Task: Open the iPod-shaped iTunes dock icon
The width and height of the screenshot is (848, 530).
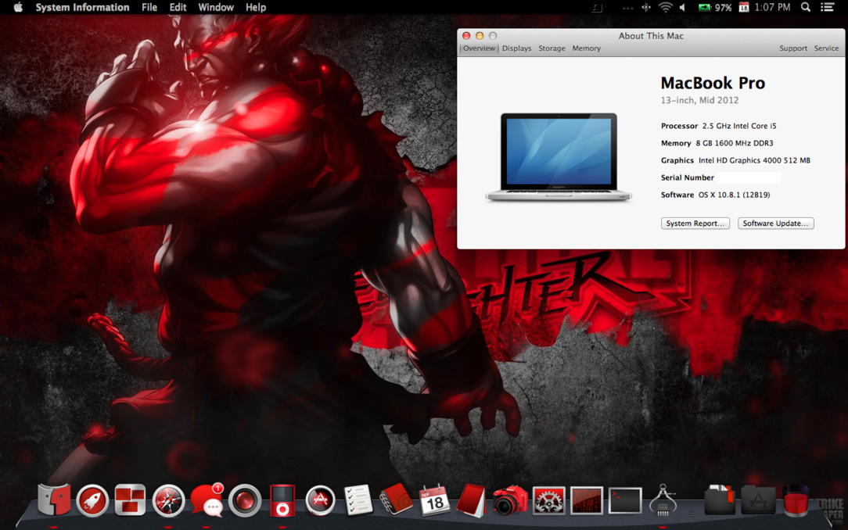Action: point(282,501)
